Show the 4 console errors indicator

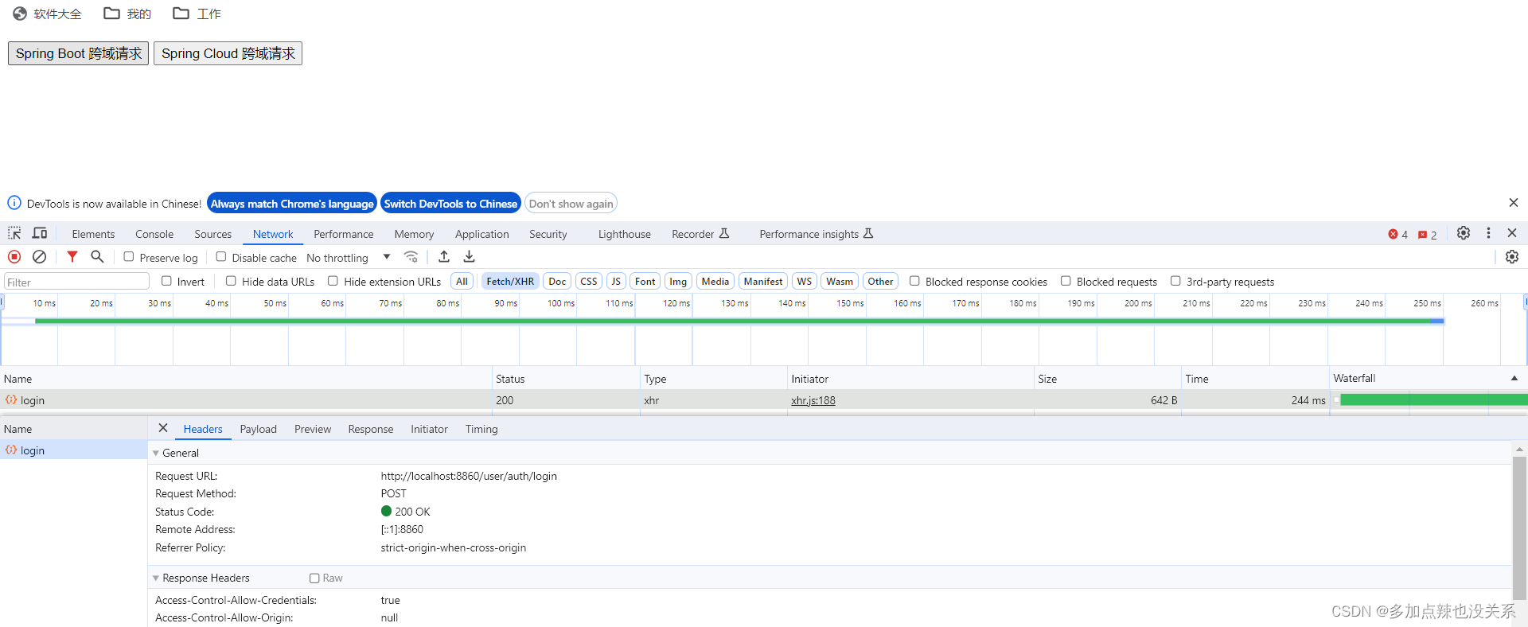(1398, 234)
